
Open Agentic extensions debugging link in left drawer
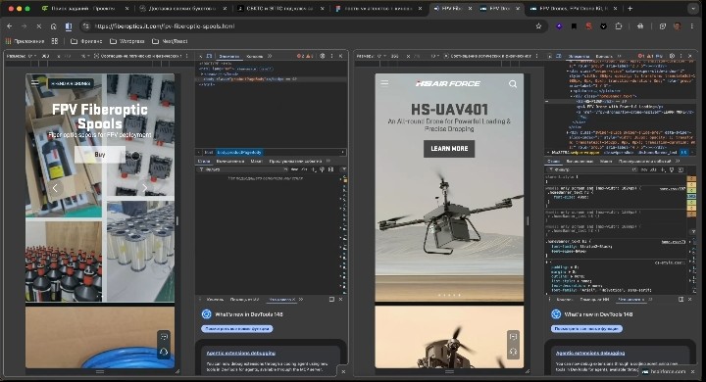coord(241,354)
